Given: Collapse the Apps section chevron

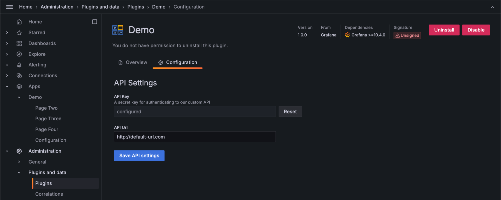Looking at the screenshot, I should tap(7, 86).
